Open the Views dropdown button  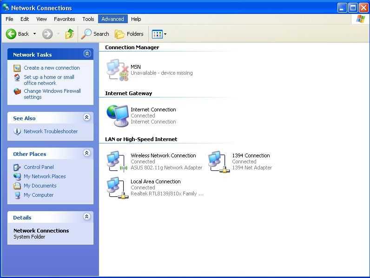pos(159,34)
